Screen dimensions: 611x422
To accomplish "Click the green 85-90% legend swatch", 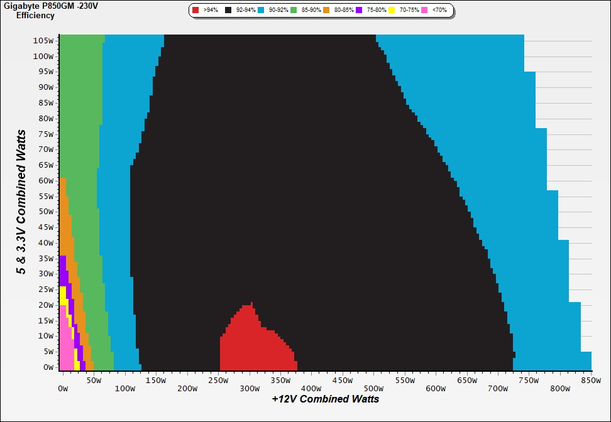I will click(294, 10).
